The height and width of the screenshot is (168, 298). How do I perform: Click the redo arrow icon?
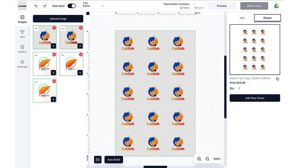45,6
